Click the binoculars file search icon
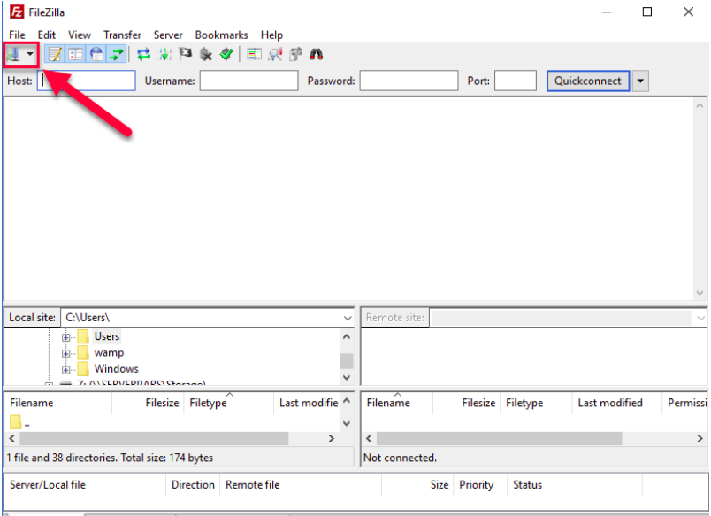The width and height of the screenshot is (711, 516). [x=316, y=55]
